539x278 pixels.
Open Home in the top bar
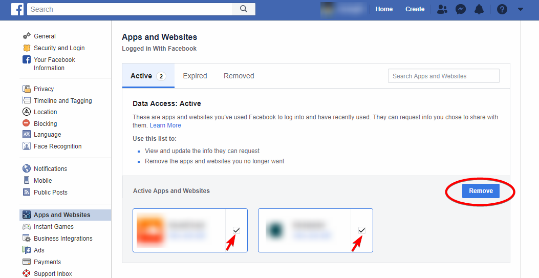[x=384, y=9]
